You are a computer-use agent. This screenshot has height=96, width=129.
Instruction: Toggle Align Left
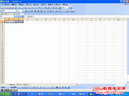coord(35,11)
